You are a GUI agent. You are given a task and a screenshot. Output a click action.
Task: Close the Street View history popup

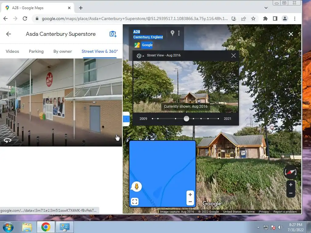234,56
